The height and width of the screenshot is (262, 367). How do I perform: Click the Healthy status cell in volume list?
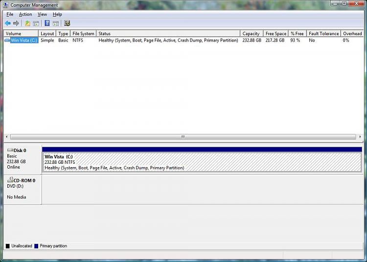point(168,40)
